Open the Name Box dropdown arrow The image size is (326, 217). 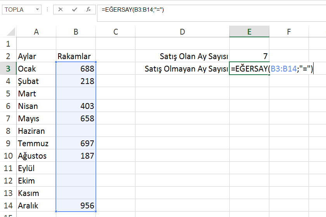coord(37,9)
